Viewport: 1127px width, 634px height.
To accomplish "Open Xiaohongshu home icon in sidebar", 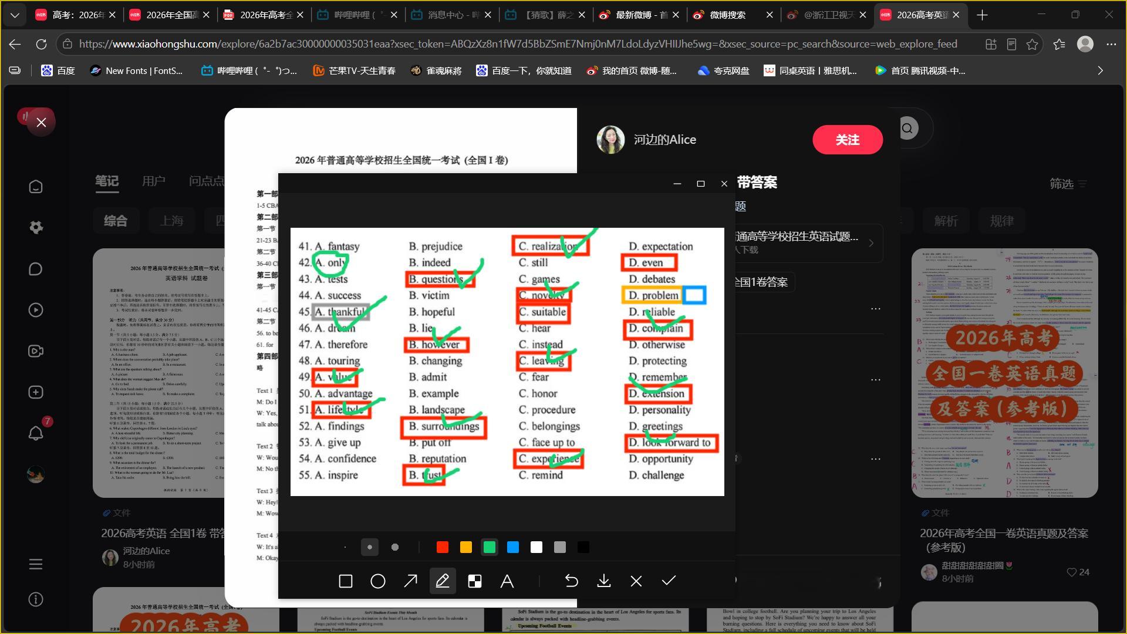I will pos(36,187).
